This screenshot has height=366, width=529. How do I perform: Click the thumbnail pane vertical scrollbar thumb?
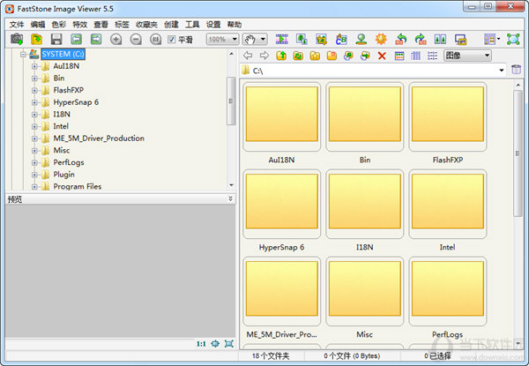click(x=518, y=153)
